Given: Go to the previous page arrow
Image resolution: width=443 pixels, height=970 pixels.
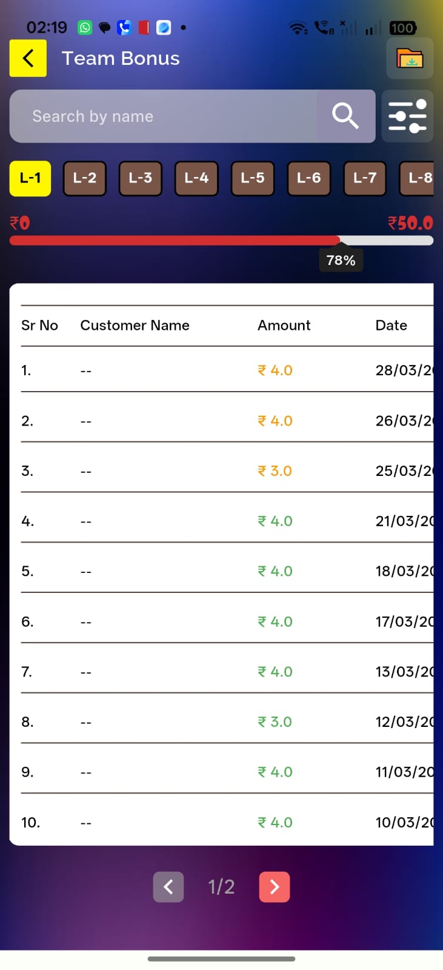Looking at the screenshot, I should tap(168, 887).
